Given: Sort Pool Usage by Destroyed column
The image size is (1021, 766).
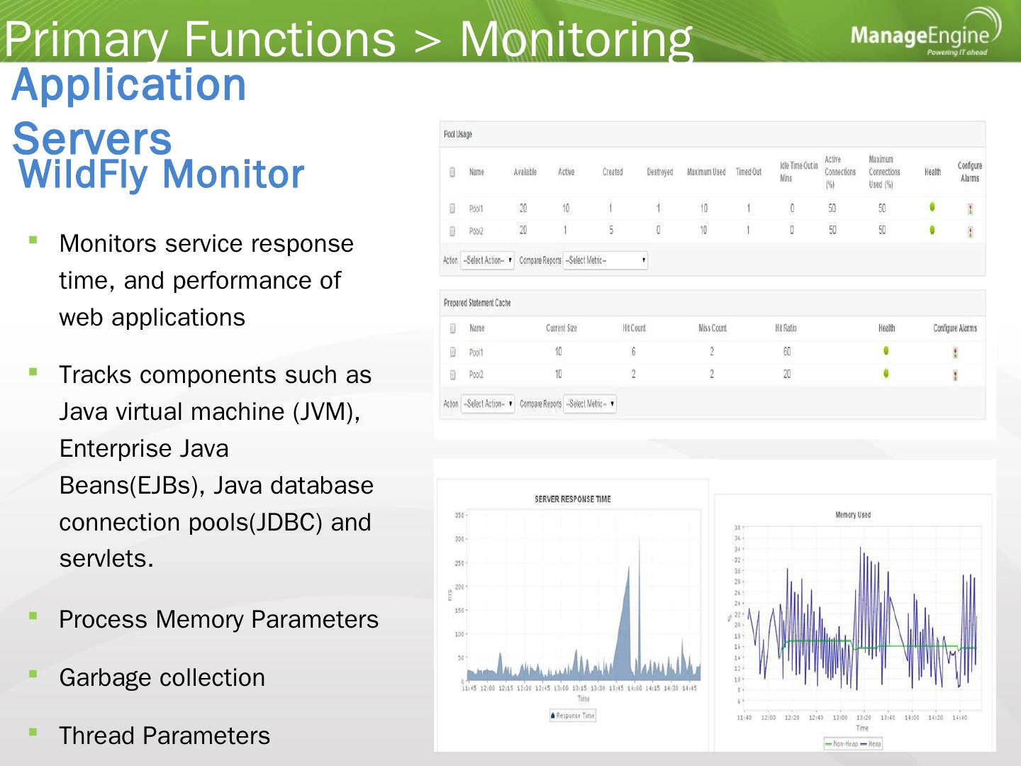Looking at the screenshot, I should [660, 172].
